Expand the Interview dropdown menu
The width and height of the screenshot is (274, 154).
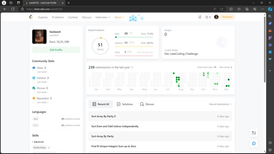pyautogui.click(x=103, y=17)
